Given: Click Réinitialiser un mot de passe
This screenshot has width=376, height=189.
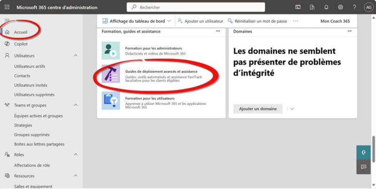Looking at the screenshot, I should coord(257,21).
